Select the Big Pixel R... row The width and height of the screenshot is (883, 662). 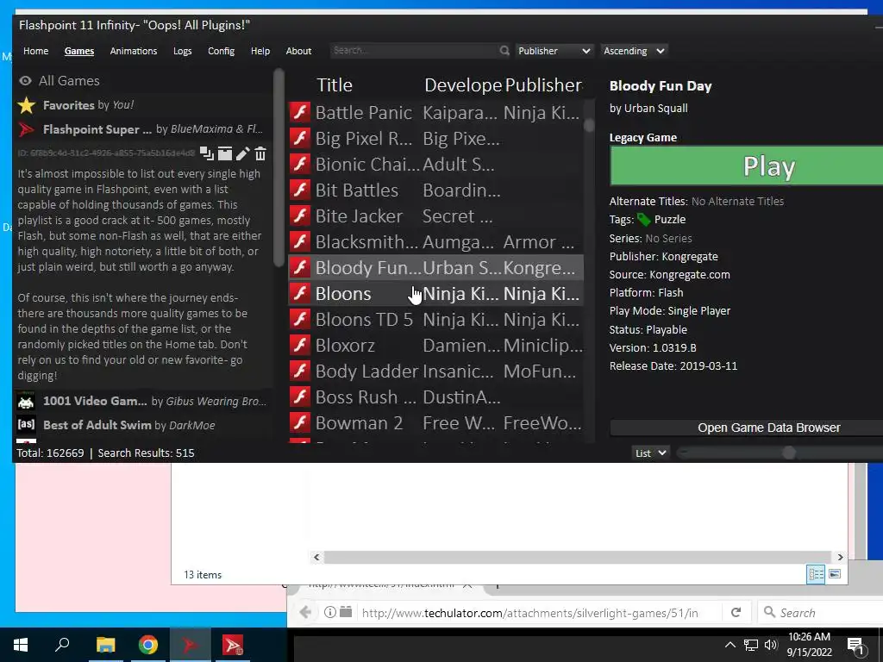[435, 139]
